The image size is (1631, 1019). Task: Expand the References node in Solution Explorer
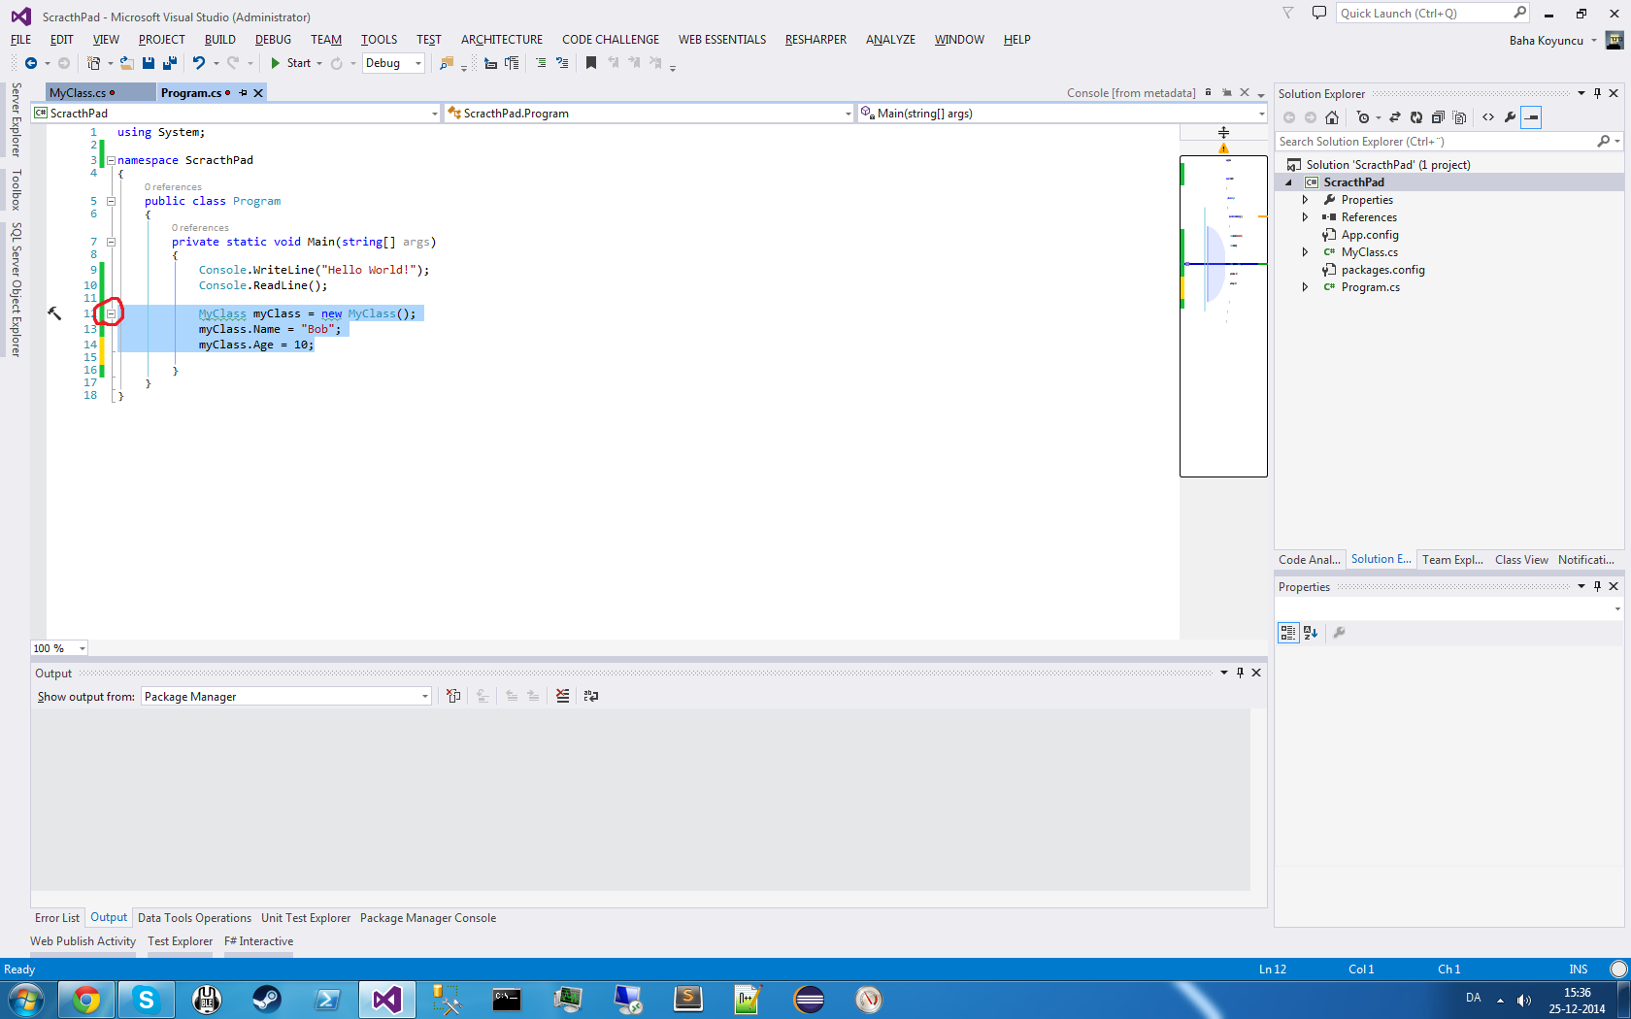[x=1305, y=216]
